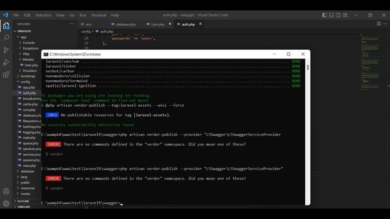Switch to the database.php editor tab
Image resolution: width=390 pixels, height=219 pixels.
pyautogui.click(x=126, y=24)
